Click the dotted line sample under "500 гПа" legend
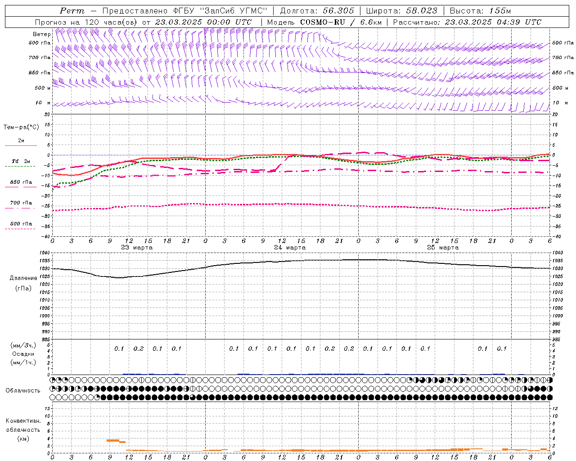The width and height of the screenshot is (576, 461). pos(20,229)
